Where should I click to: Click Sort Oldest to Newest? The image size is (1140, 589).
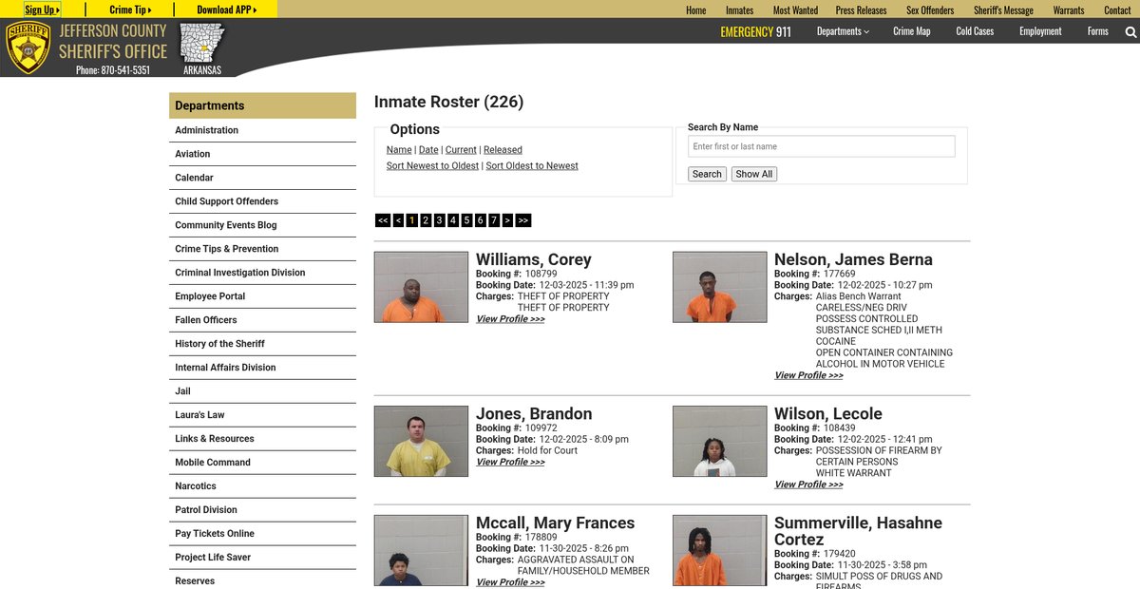tap(532, 166)
